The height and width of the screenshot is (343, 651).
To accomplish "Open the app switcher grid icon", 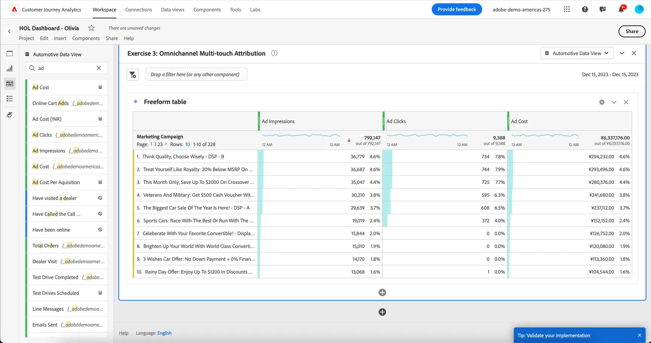I will (567, 9).
